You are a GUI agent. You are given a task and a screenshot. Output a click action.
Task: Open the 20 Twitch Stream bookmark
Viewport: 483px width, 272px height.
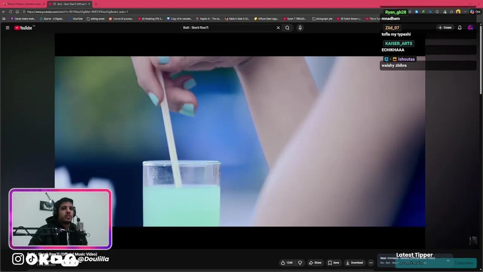[x=349, y=19]
